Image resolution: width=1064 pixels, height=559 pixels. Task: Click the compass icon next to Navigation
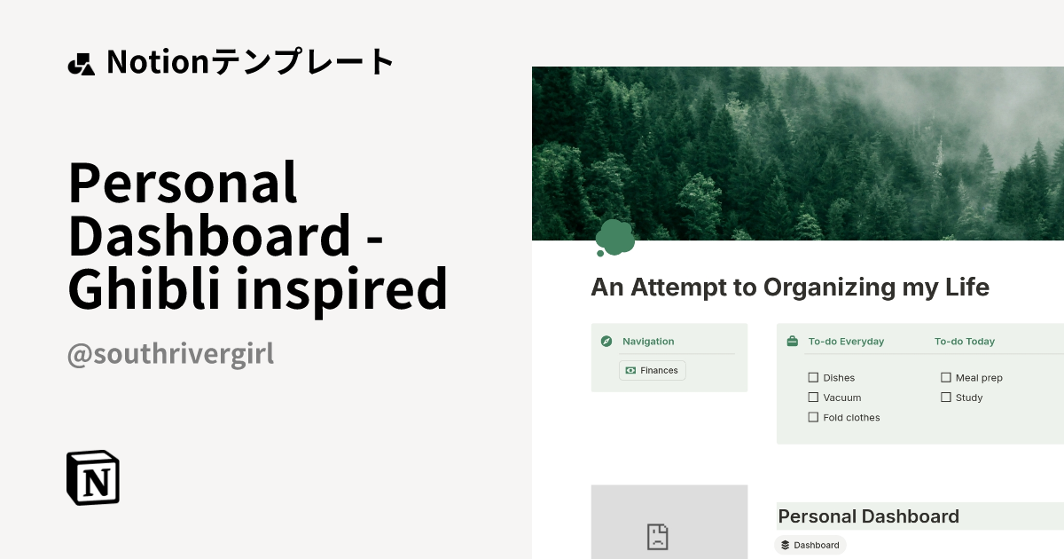(607, 341)
